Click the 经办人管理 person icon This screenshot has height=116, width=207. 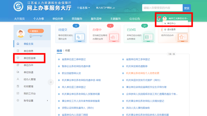[18, 79]
